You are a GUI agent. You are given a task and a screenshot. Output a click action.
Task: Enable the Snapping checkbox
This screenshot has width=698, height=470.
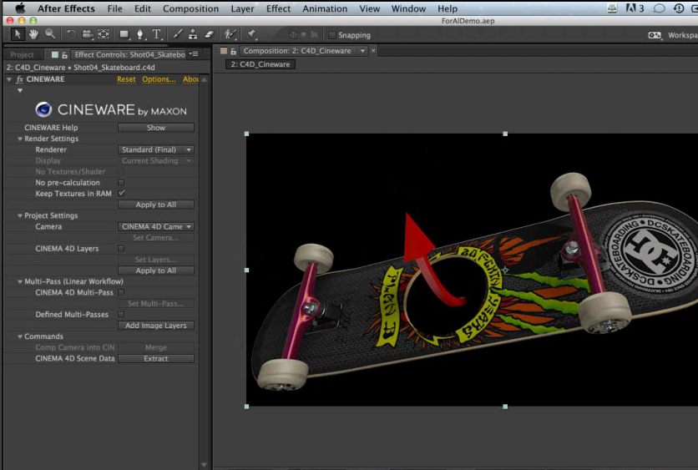[x=331, y=35]
